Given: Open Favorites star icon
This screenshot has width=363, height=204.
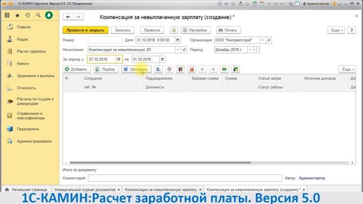Looking at the screenshot, I should click(18, 15).
